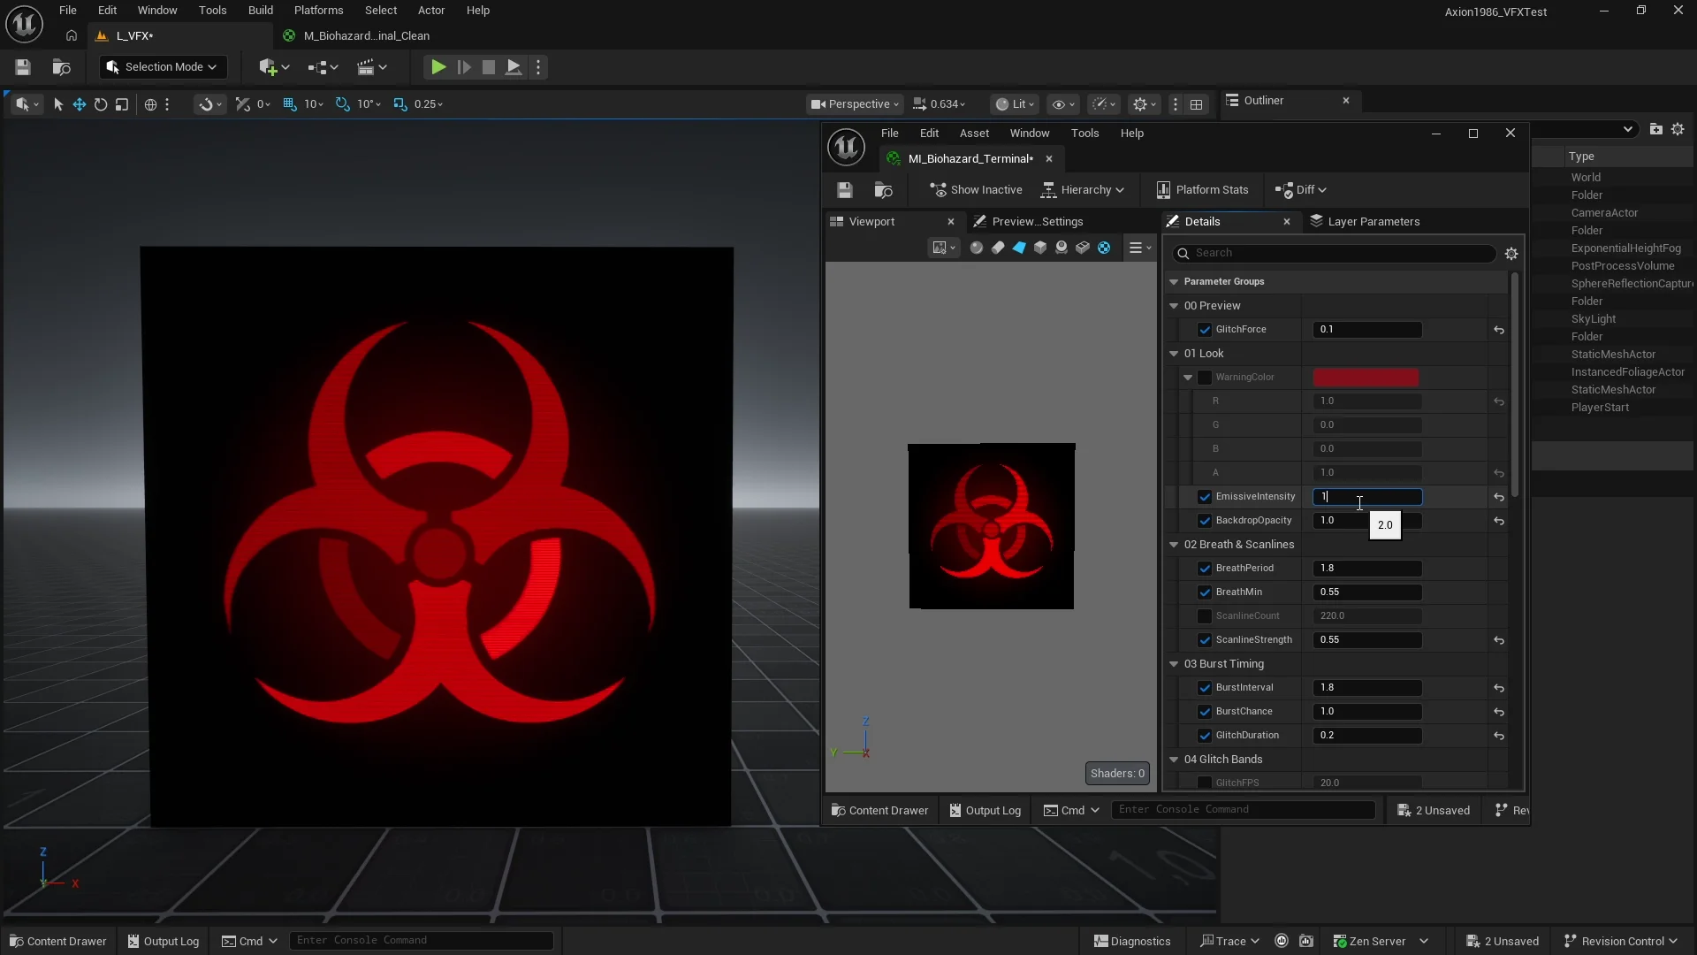Toggle the BreathPeriod override checkbox
The width and height of the screenshot is (1697, 955).
[1204, 569]
